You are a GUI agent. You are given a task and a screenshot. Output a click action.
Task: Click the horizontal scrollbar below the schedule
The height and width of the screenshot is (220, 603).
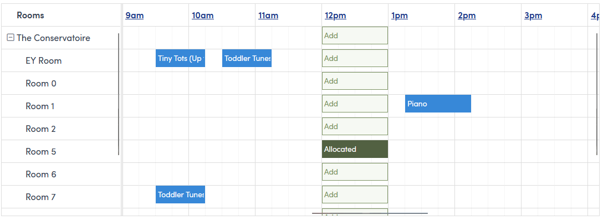pyautogui.click(x=370, y=213)
